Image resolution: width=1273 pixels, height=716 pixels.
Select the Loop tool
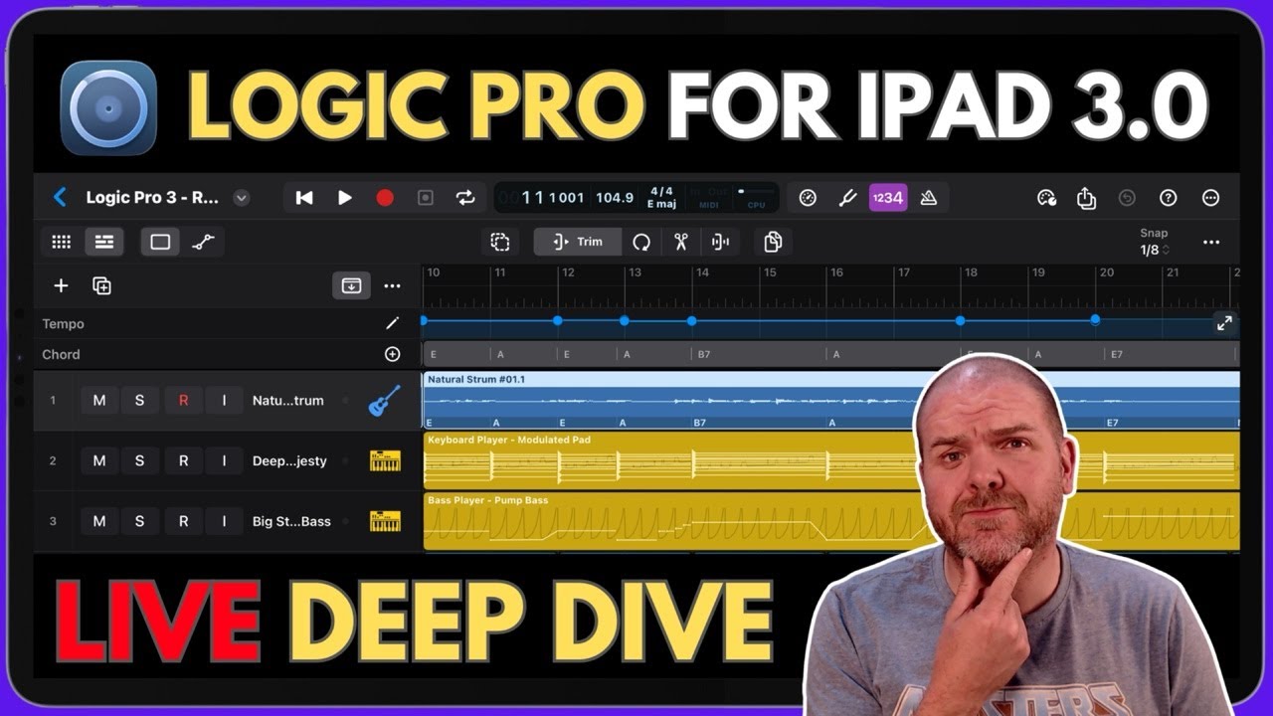641,242
